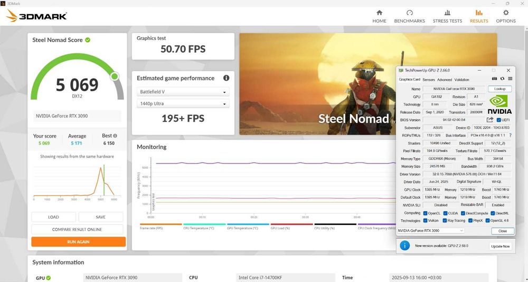Click the best score 6 150
This screenshot has width=528, height=282.
(109, 143)
